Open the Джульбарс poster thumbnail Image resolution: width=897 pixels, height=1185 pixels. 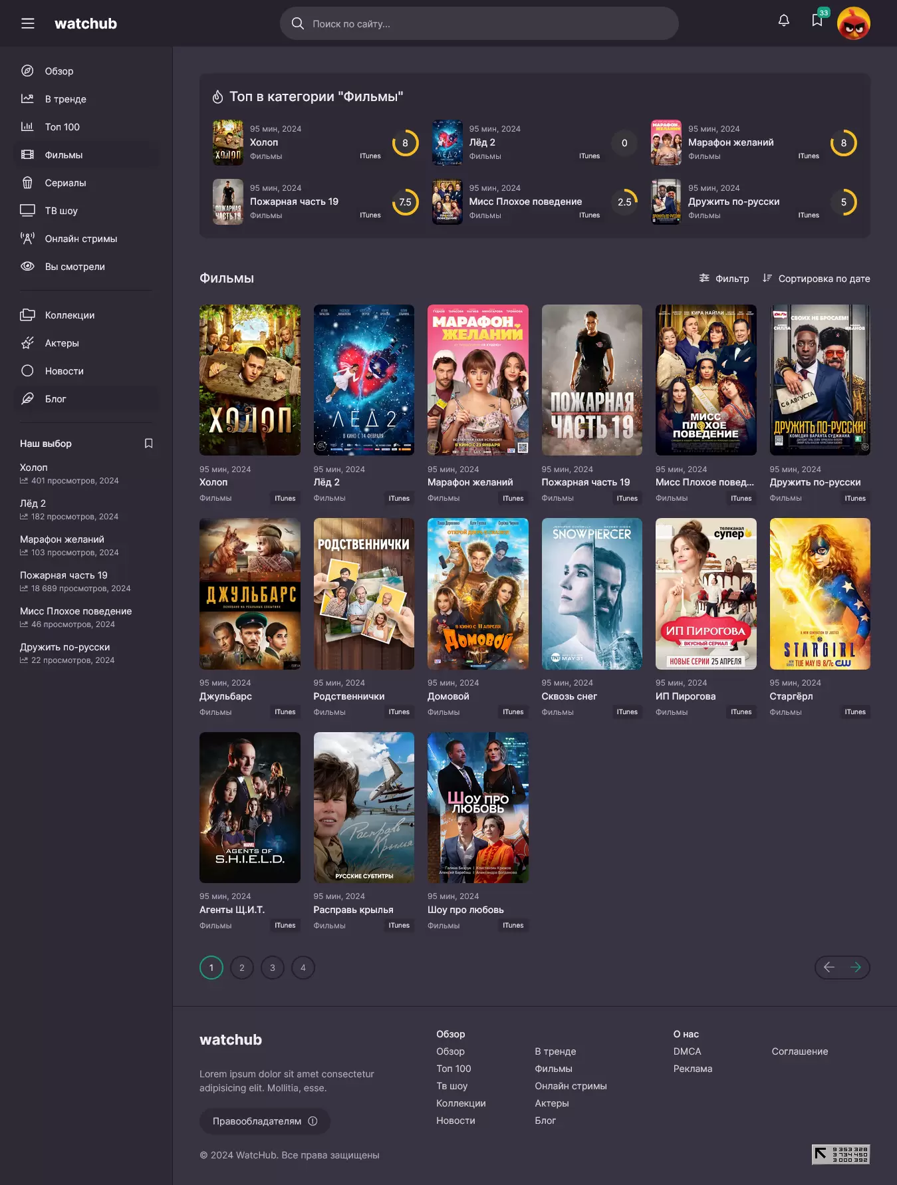[x=250, y=594]
